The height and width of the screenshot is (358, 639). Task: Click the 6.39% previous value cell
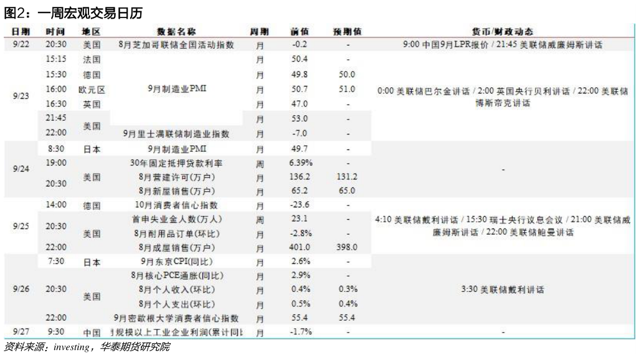[x=300, y=163]
